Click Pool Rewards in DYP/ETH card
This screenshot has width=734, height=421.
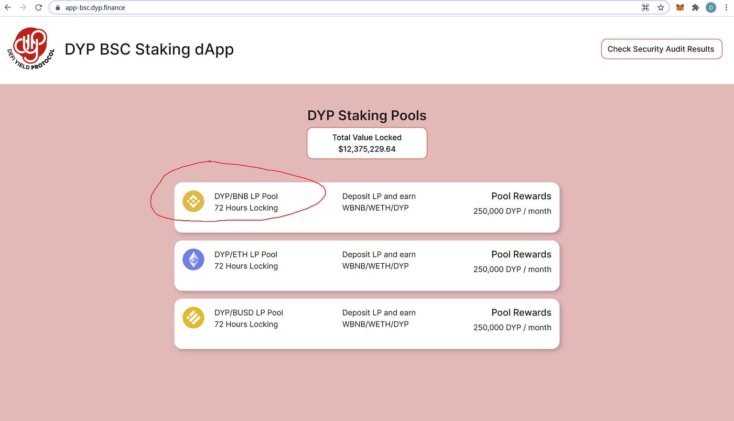(x=521, y=254)
